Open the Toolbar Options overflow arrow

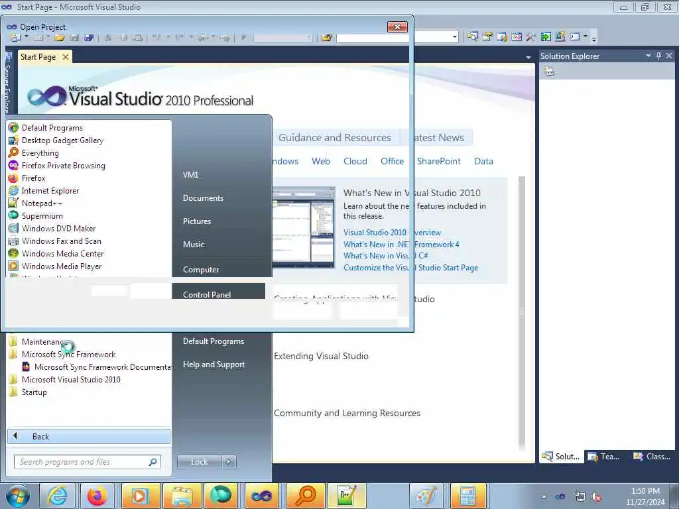(594, 38)
